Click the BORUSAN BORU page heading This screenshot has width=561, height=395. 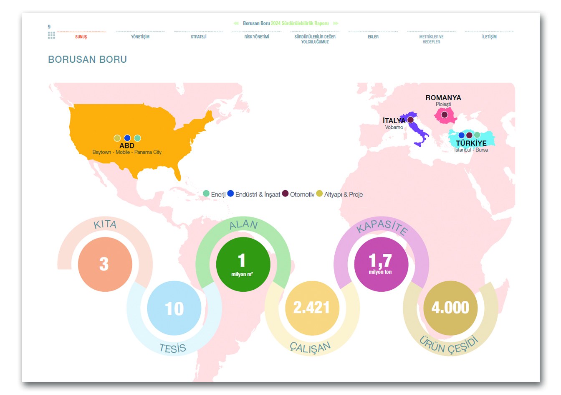pos(88,59)
